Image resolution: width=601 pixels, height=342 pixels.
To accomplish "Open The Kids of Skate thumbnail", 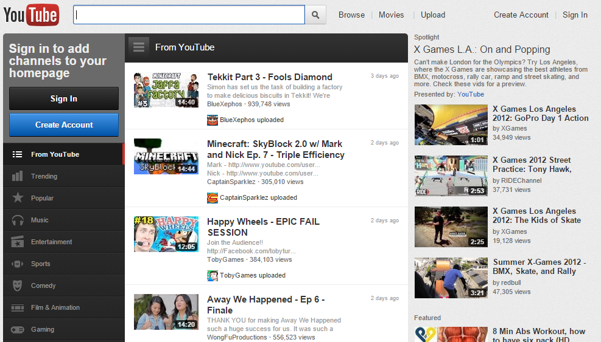I will click(x=451, y=227).
